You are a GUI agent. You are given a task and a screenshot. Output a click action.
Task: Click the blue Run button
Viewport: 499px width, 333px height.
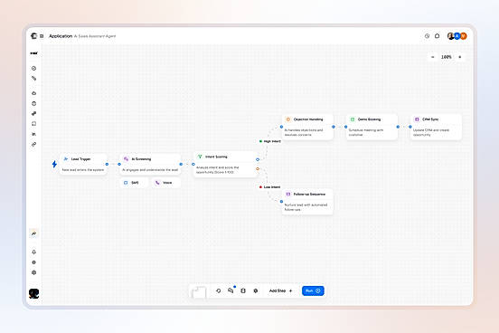313,290
